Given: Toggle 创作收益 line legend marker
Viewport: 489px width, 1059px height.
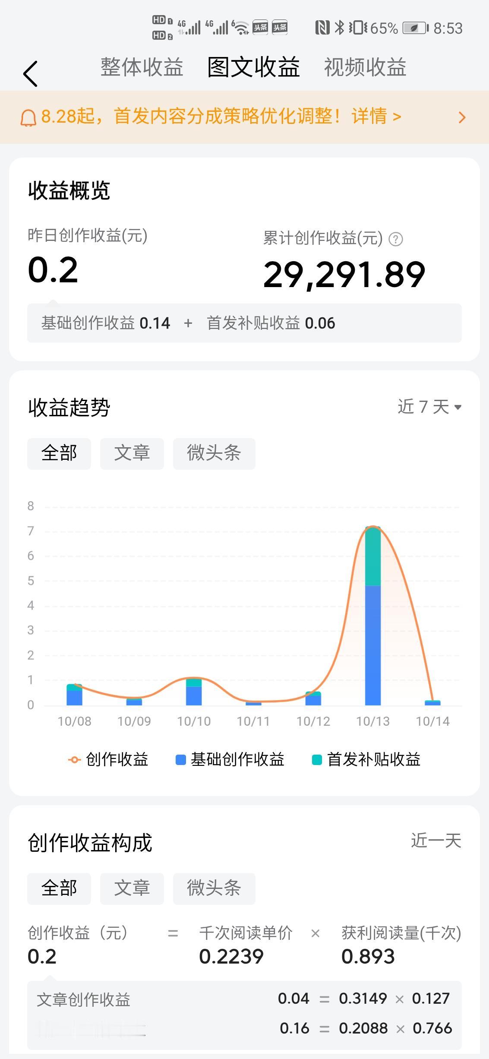Looking at the screenshot, I should pos(74,759).
